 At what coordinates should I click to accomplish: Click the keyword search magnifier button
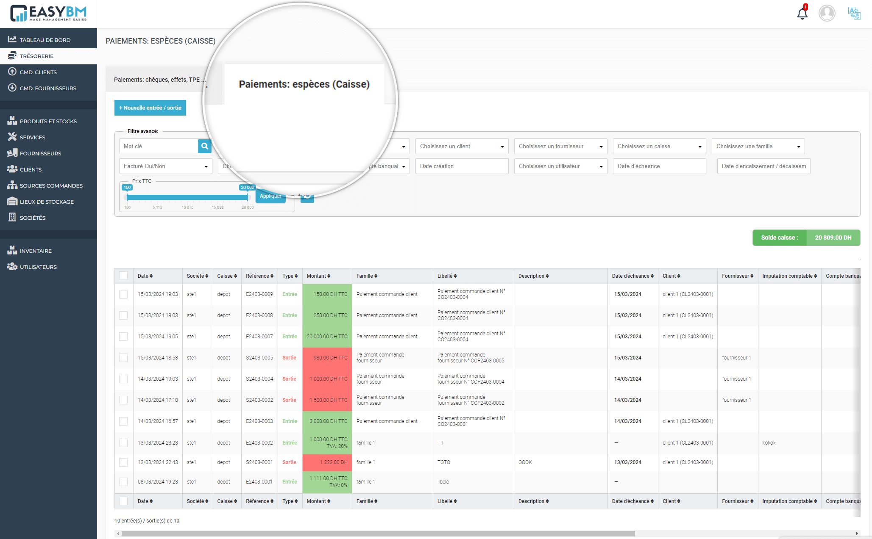pos(205,146)
